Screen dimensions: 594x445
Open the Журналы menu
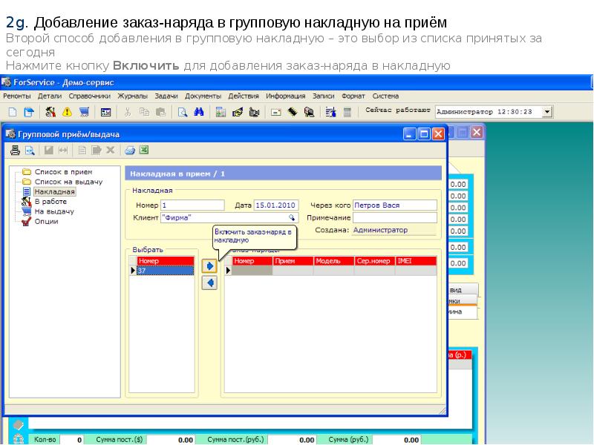(132, 96)
